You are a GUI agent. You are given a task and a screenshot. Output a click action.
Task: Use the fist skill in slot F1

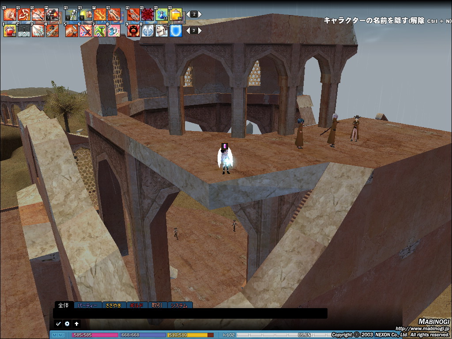click(x=10, y=15)
